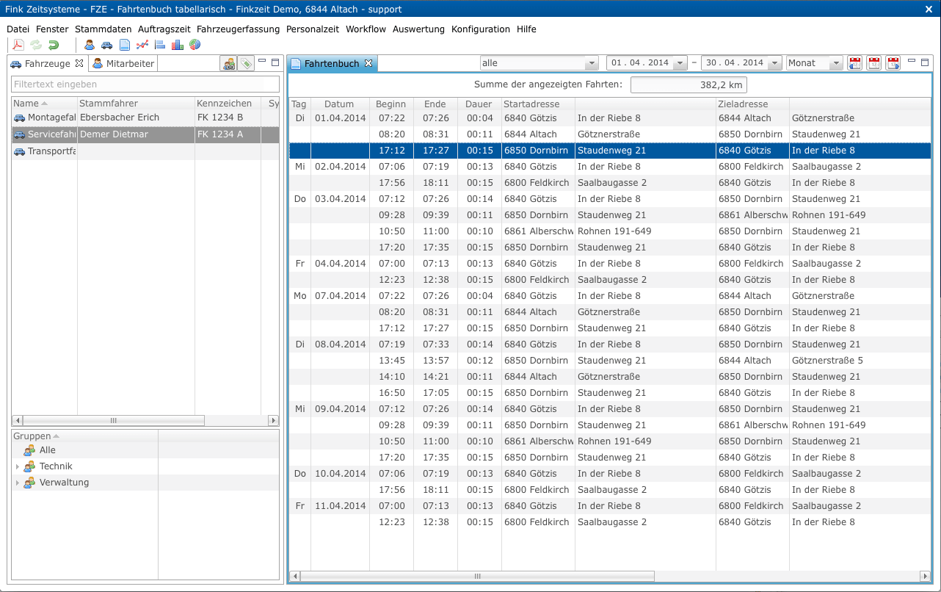The image size is (941, 592).
Task: Open the Konfiguration menu
Action: pos(481,29)
